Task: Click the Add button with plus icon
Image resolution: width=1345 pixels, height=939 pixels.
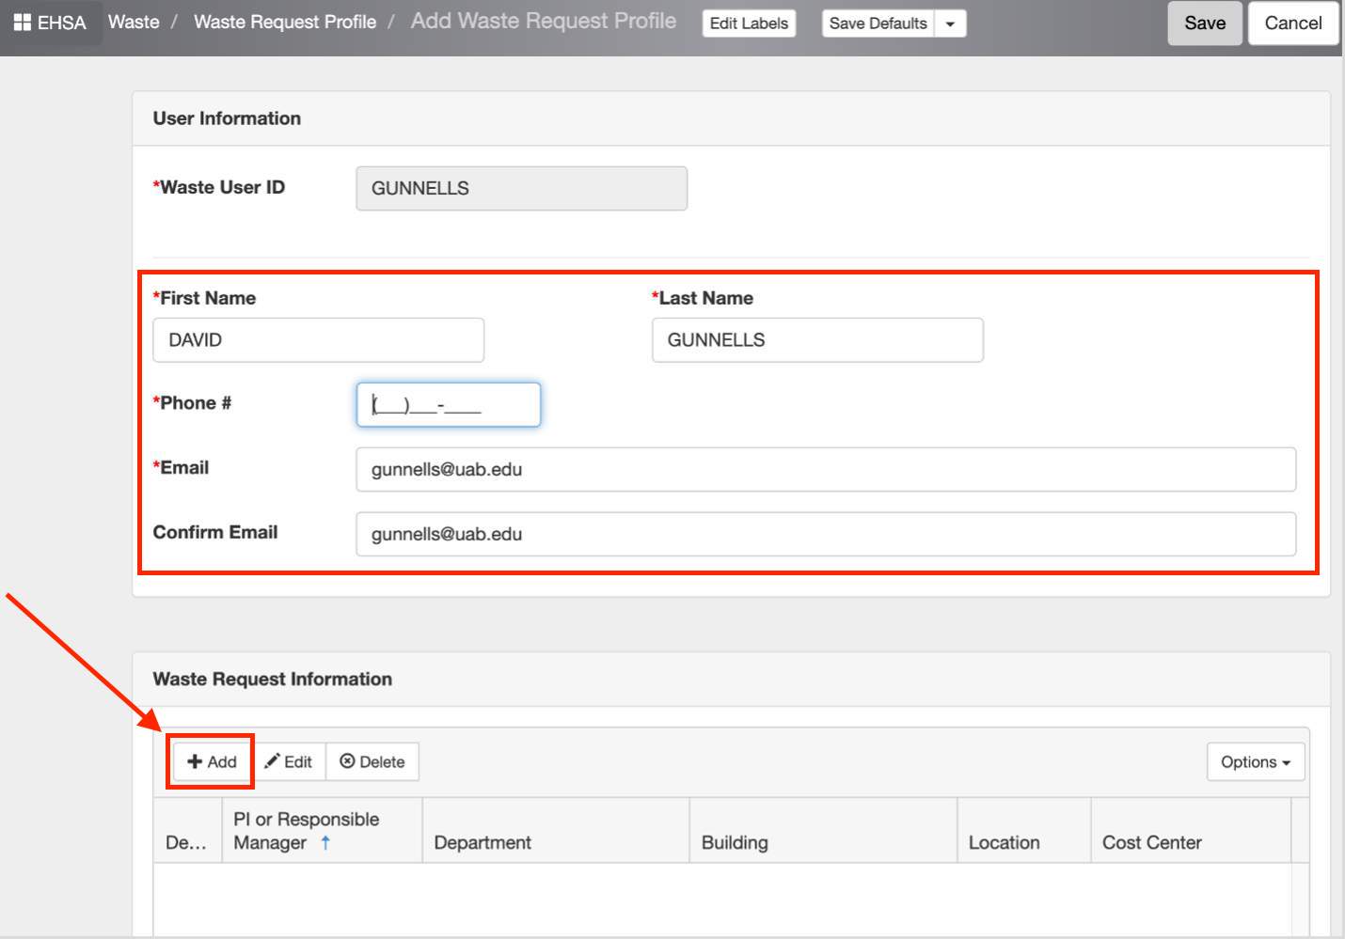Action: [x=212, y=761]
